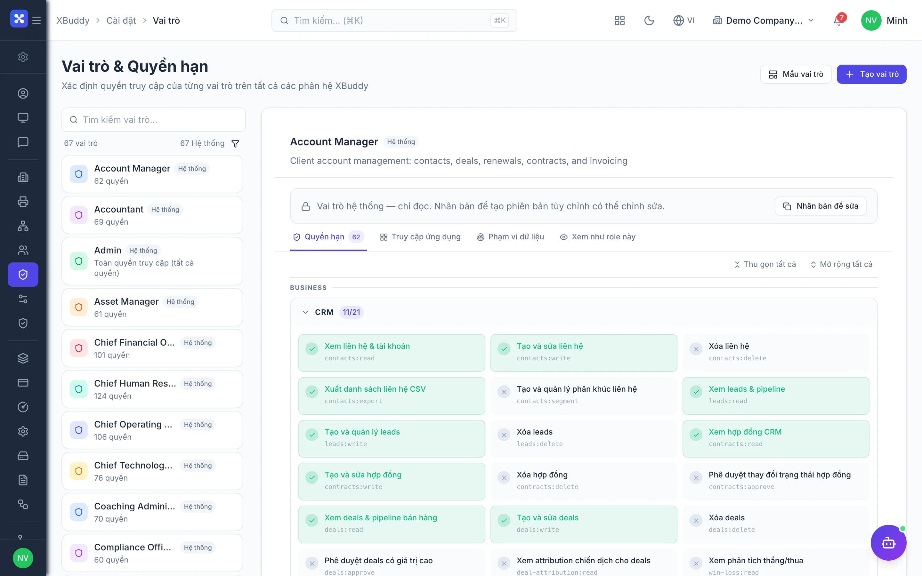Viewport: 922px width, 576px height.
Task: Open the AI assistant robot button
Action: point(888,542)
